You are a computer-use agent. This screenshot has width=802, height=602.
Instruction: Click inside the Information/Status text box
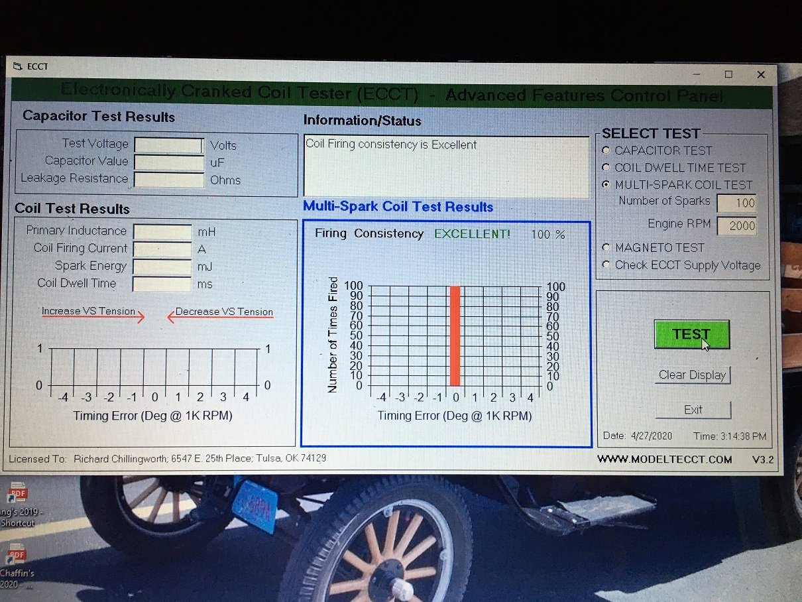445,166
